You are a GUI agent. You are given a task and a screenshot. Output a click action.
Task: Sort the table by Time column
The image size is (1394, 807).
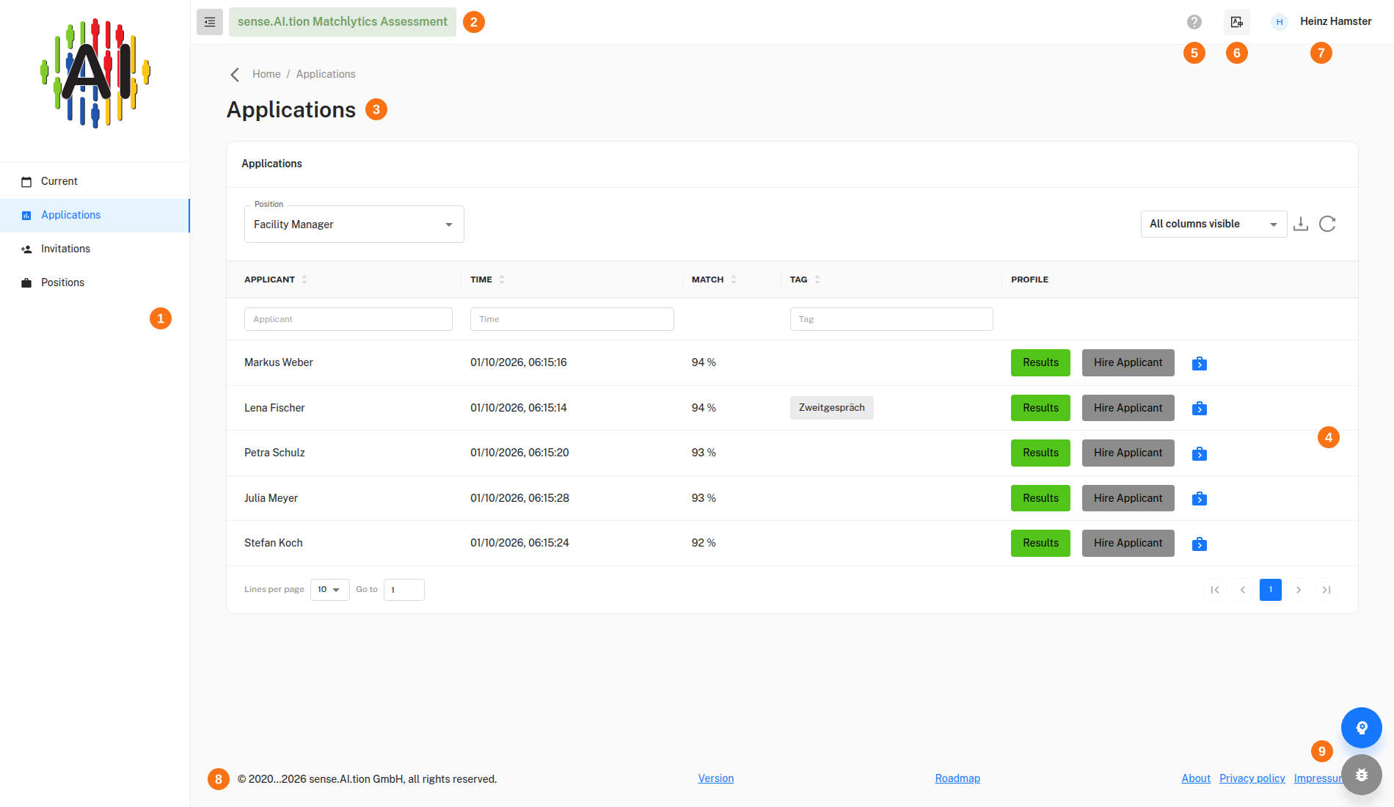[x=502, y=280]
